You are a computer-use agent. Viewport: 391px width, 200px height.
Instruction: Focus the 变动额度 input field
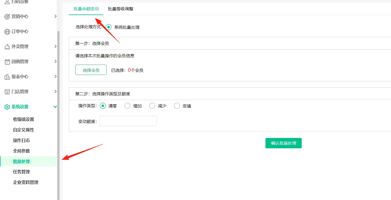pyautogui.click(x=128, y=121)
